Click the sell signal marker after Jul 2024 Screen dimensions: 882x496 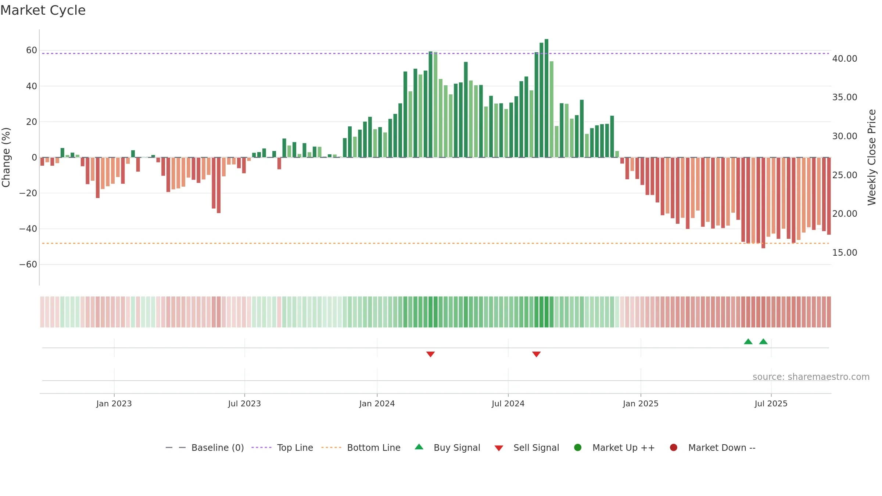536,354
